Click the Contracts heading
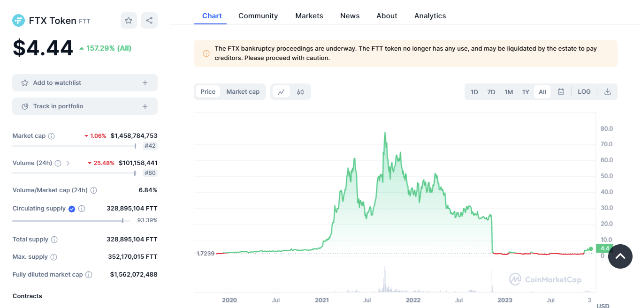641x308 pixels. tap(27, 296)
